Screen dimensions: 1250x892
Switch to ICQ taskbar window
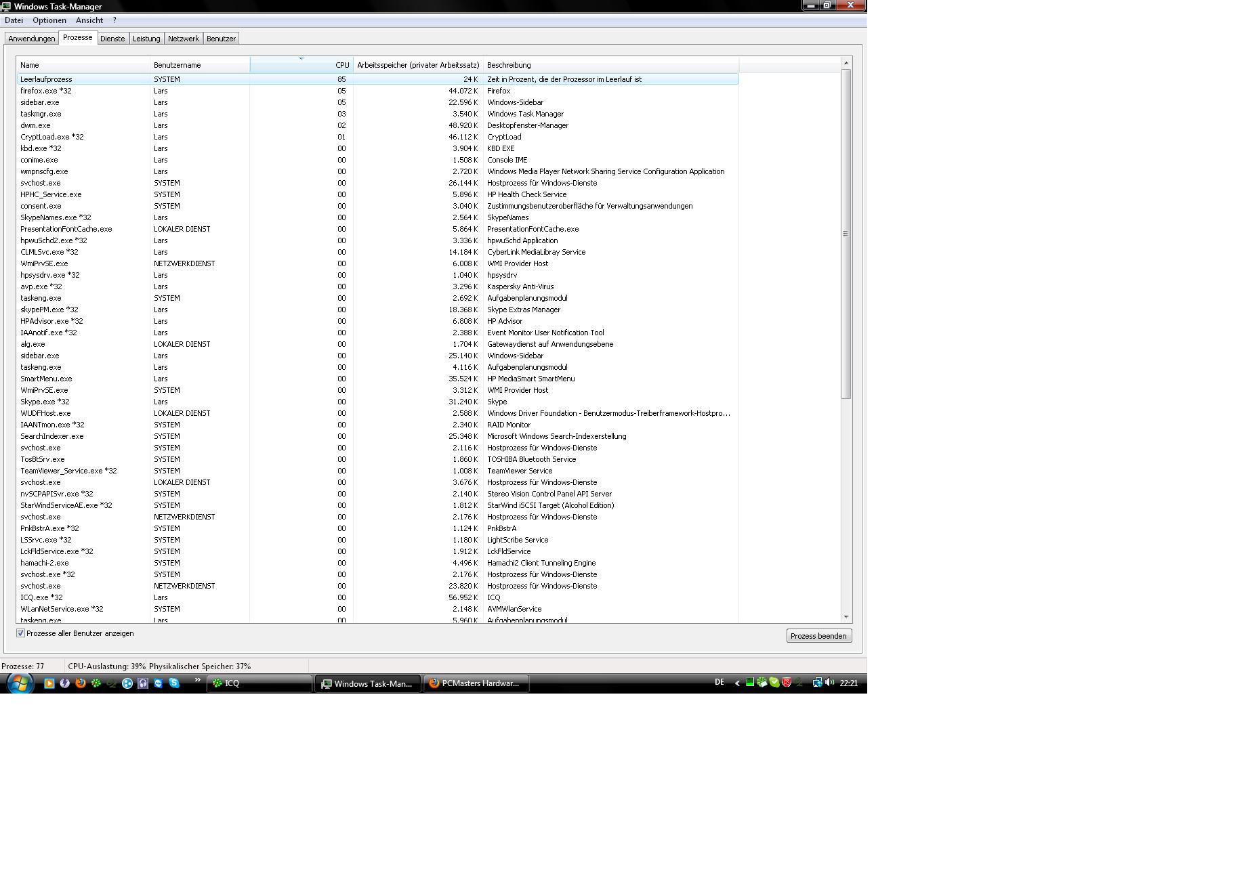259,683
